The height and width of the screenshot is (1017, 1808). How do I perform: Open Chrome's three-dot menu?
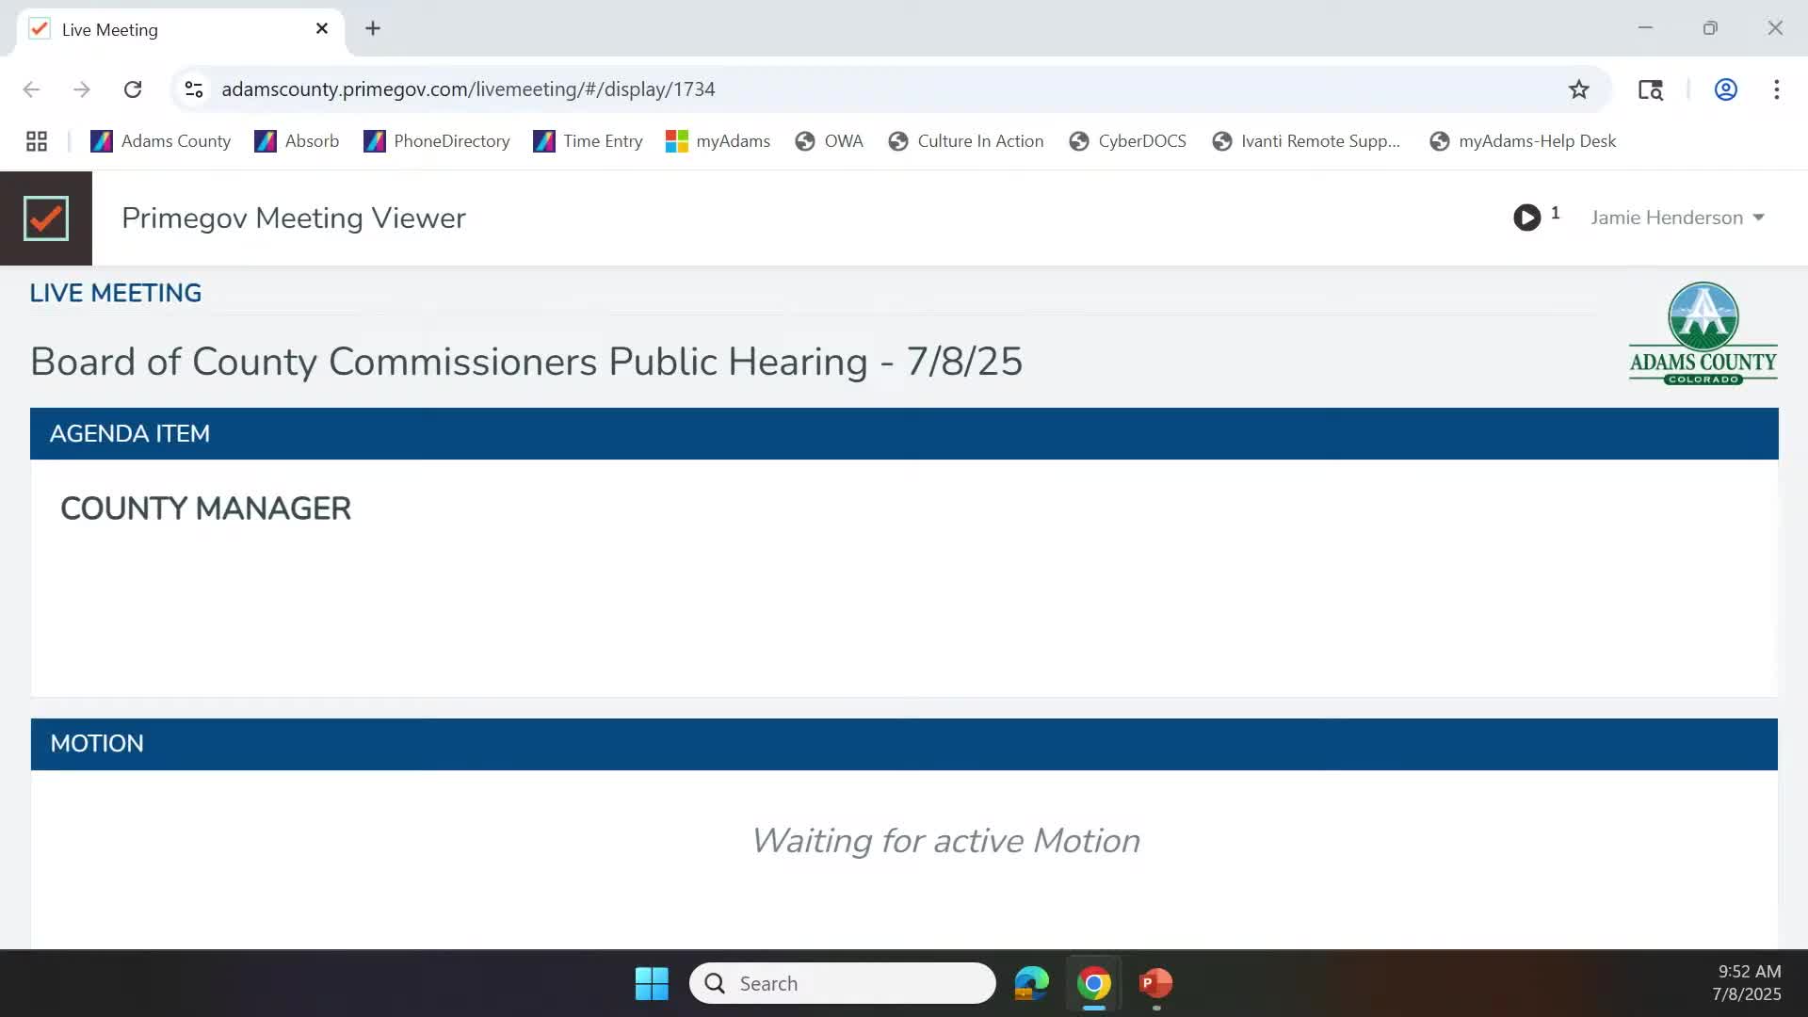(x=1776, y=89)
